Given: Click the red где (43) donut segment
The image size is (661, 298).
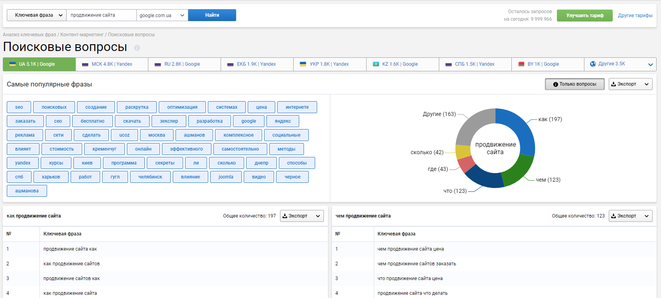Looking at the screenshot, I should (x=466, y=164).
